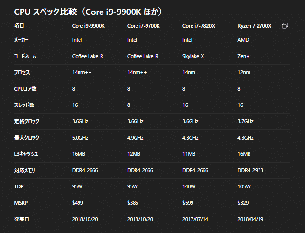305x233 pixels.
Task: Click the 'TDP' row label
Action: pos(19,186)
